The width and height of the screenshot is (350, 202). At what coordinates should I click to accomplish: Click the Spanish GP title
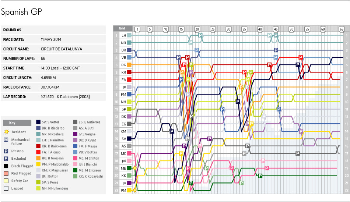(21, 12)
